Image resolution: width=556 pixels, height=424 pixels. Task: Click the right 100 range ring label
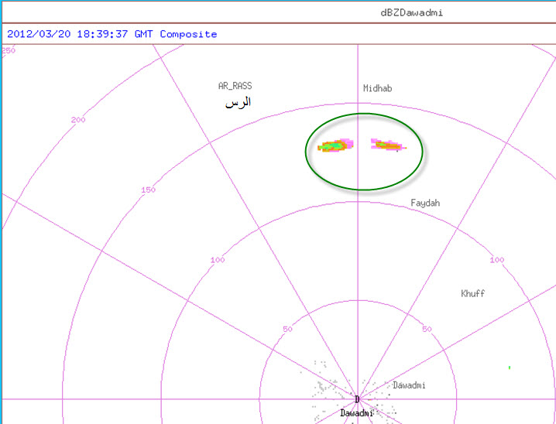coord(497,260)
